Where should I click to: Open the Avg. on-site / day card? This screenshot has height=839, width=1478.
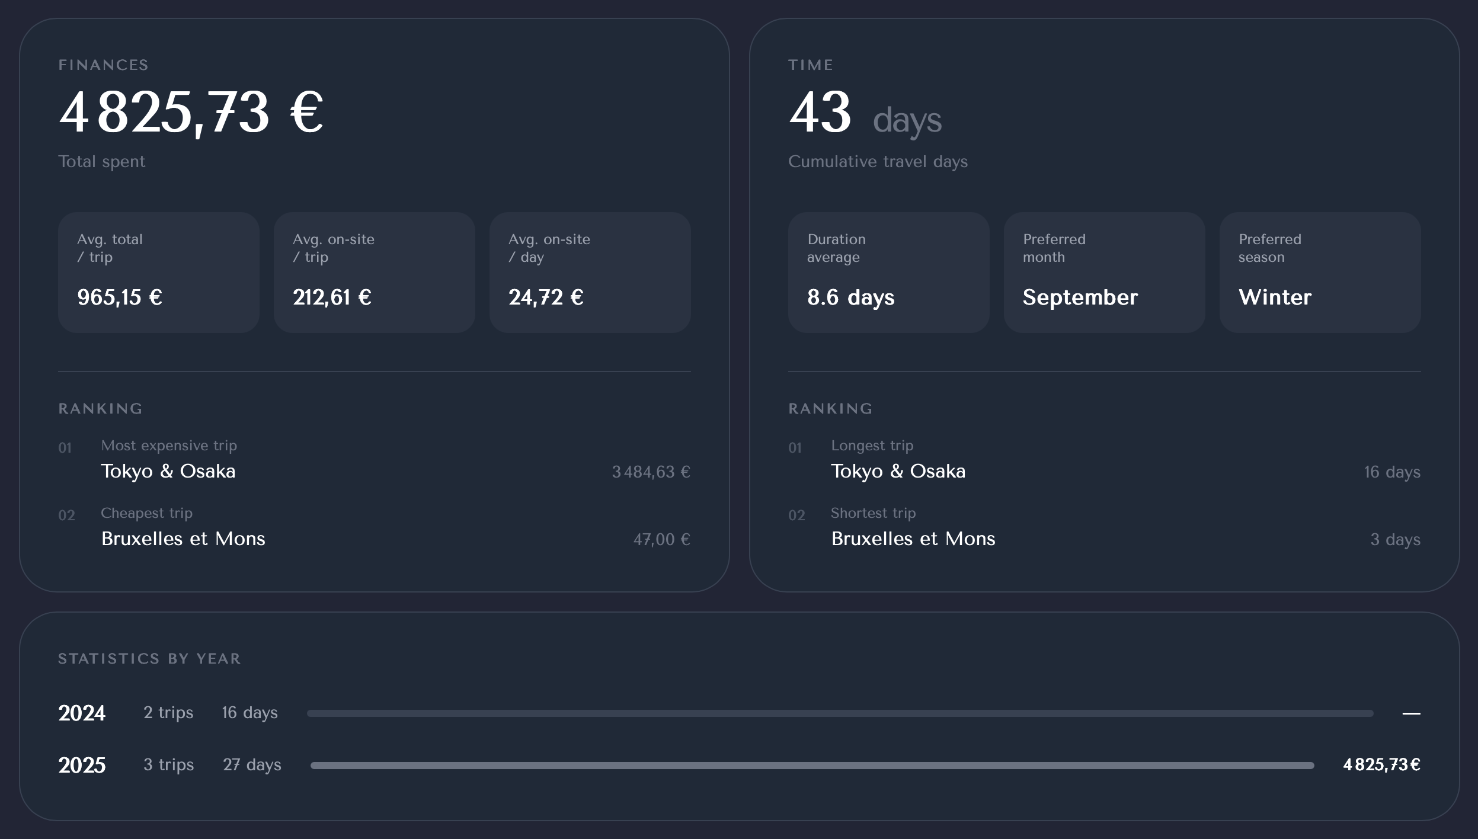pos(590,273)
